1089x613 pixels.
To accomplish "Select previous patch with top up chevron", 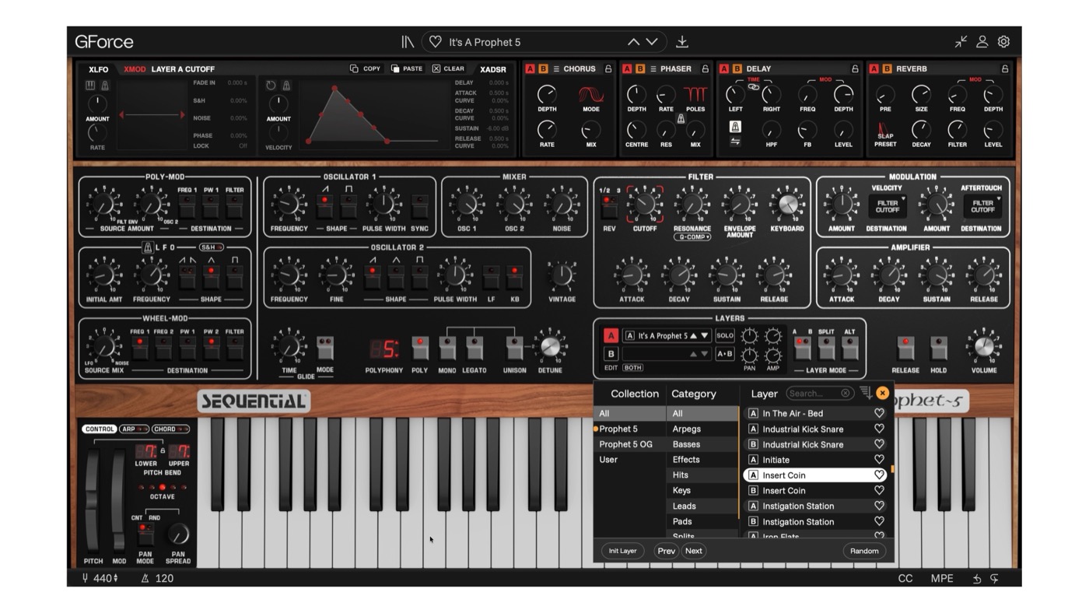I will (633, 42).
